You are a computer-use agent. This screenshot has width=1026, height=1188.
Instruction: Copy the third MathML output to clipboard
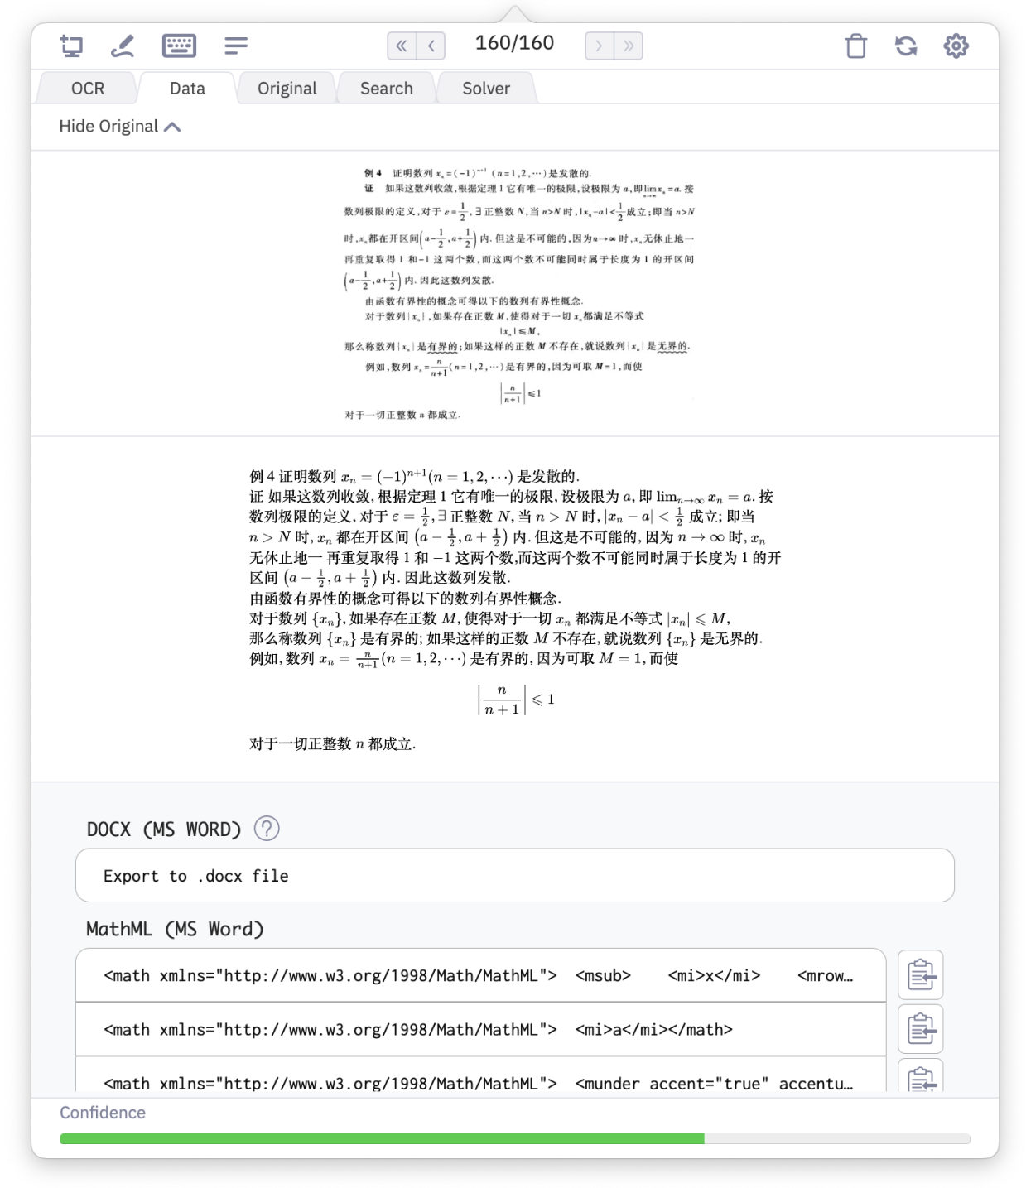click(x=921, y=1081)
